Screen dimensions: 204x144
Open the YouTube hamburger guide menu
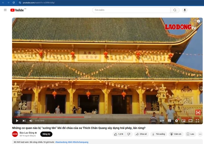click(x=5, y=10)
